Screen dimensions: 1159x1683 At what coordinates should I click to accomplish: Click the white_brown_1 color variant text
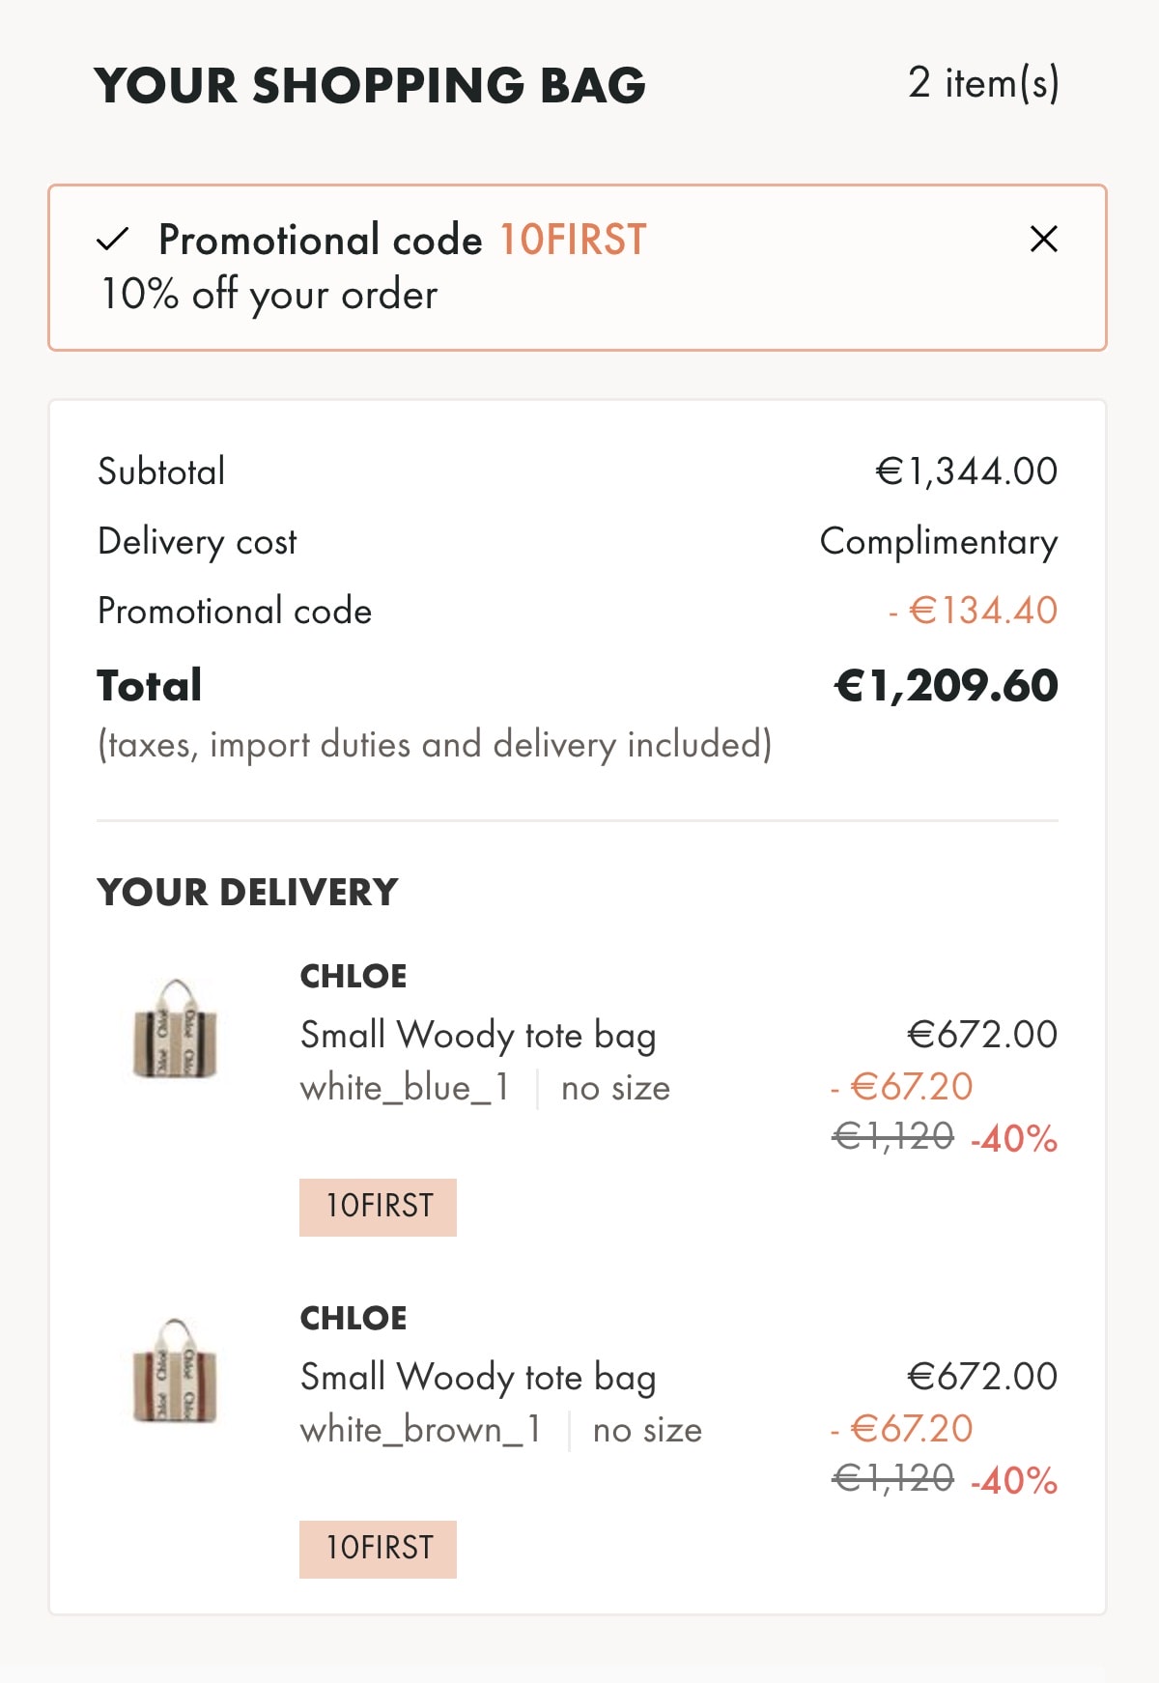[420, 1430]
